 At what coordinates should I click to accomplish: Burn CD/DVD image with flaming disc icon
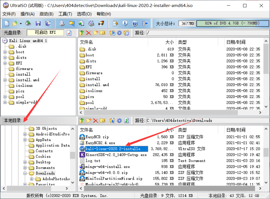pos(101,24)
